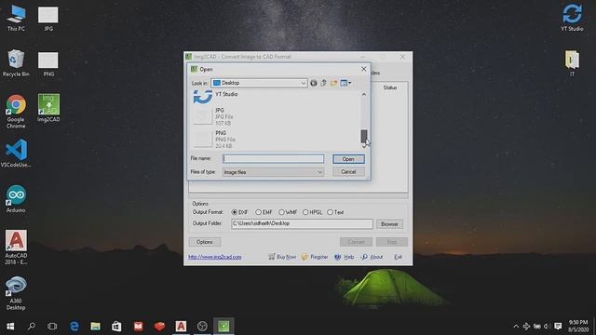The width and height of the screenshot is (596, 335).
Task: Select the JPG file desktop icon
Action: coord(48,19)
